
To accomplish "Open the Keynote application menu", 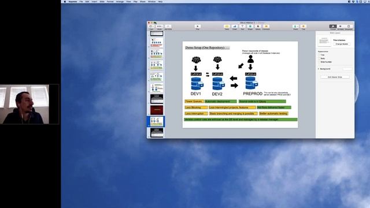I will [73, 1].
